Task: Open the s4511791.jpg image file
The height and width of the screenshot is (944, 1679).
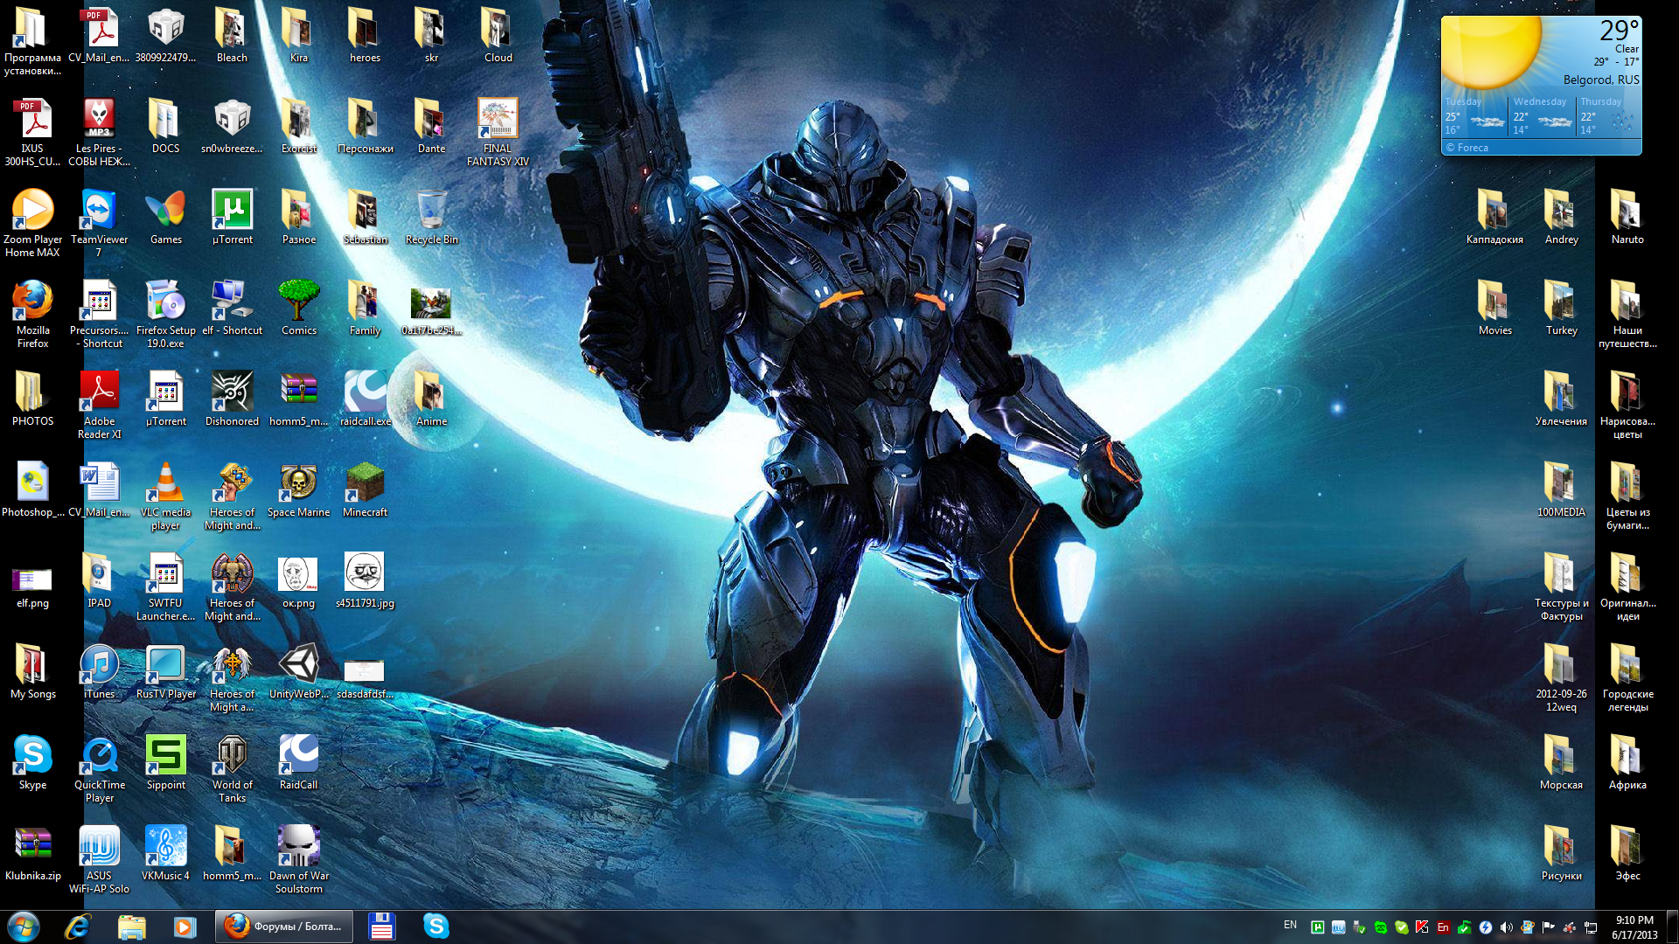Action: point(365,573)
